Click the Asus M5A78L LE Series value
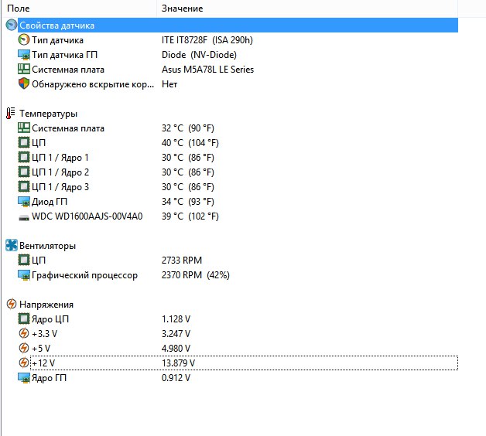 click(207, 70)
